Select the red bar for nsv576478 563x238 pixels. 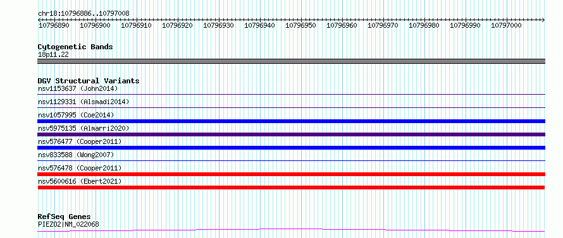point(291,174)
